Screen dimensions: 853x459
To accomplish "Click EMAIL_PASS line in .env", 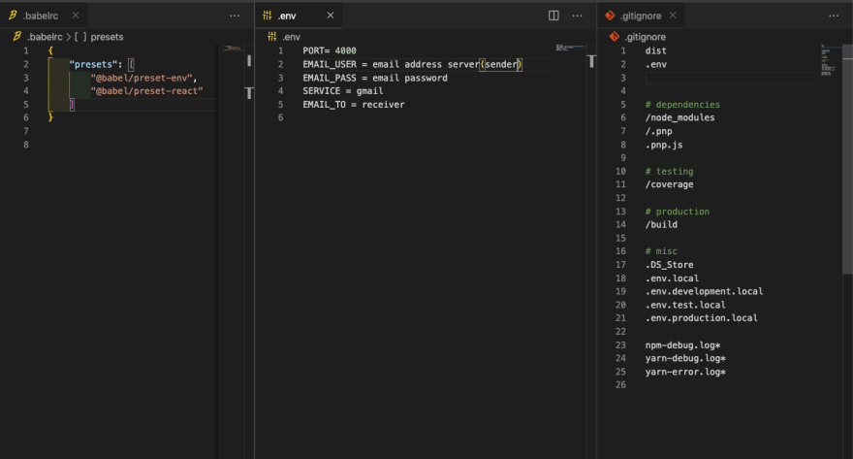I will [x=375, y=78].
